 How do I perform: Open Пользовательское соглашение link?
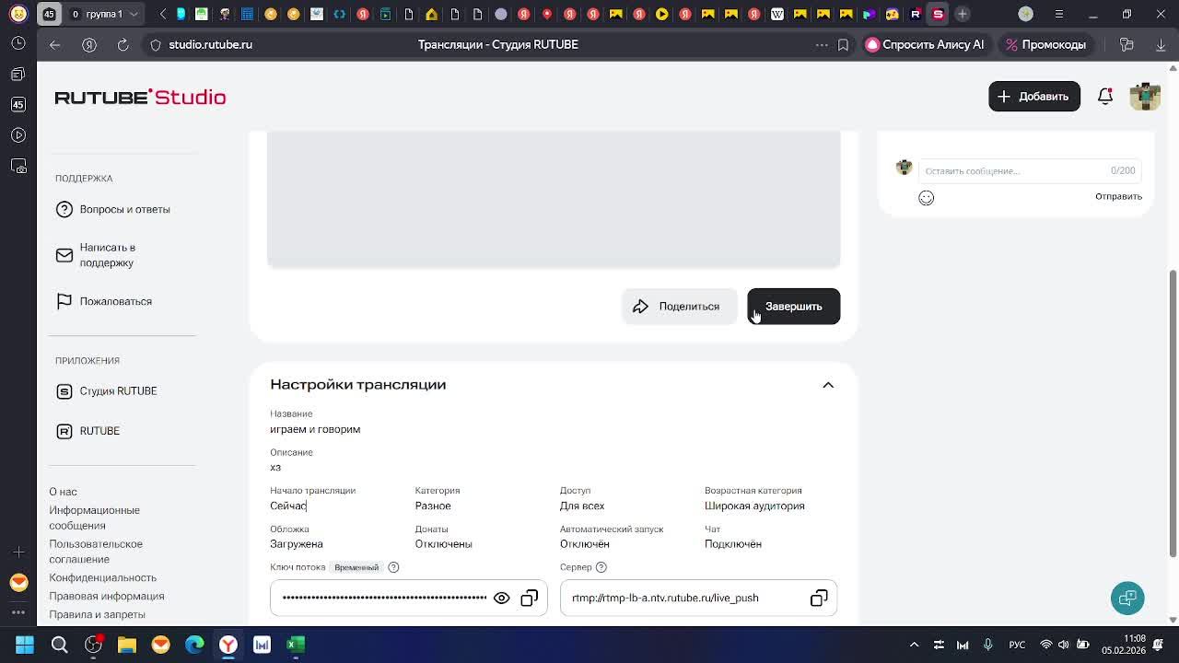[x=96, y=552]
